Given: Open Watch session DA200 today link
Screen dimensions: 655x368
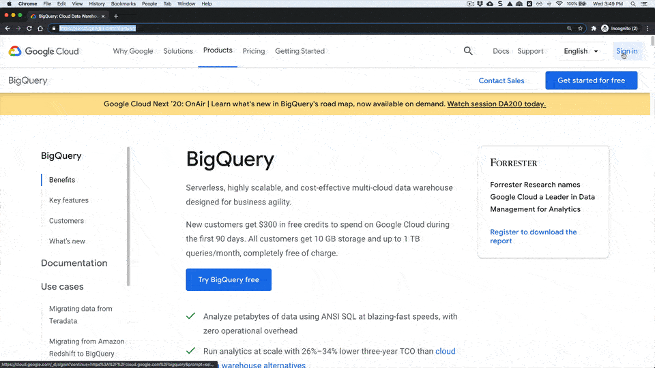Looking at the screenshot, I should 496,104.
